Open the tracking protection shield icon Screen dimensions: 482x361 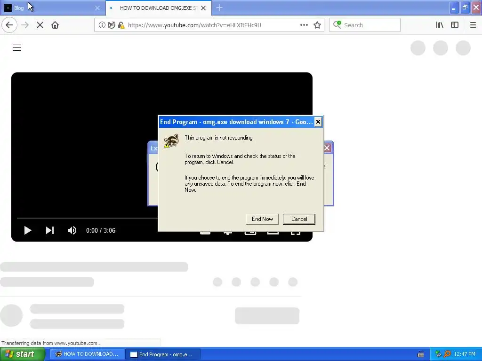coord(111,25)
